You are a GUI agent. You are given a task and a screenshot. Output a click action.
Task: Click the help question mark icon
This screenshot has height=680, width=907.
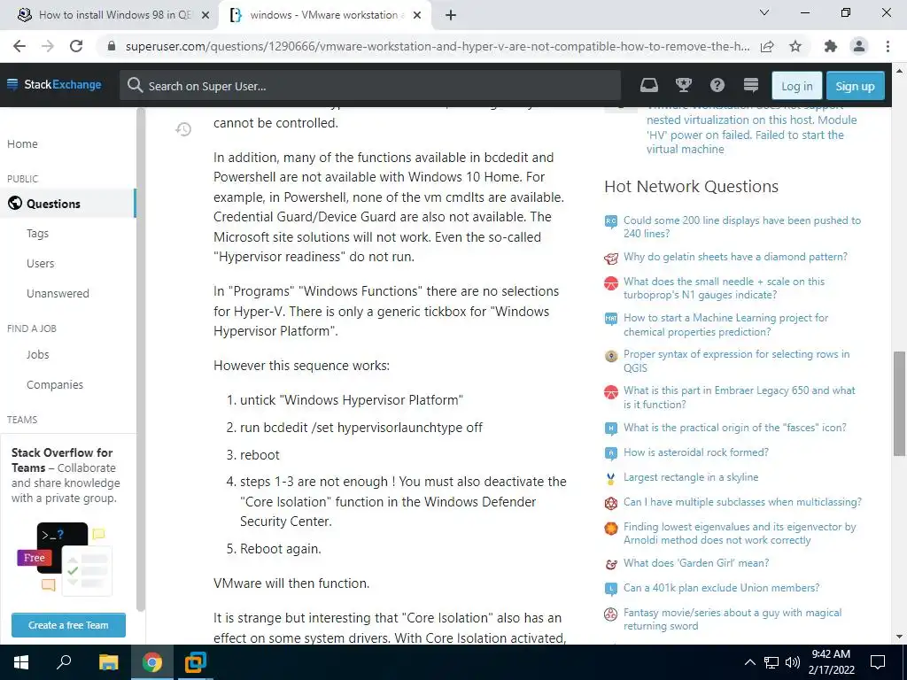[717, 86]
